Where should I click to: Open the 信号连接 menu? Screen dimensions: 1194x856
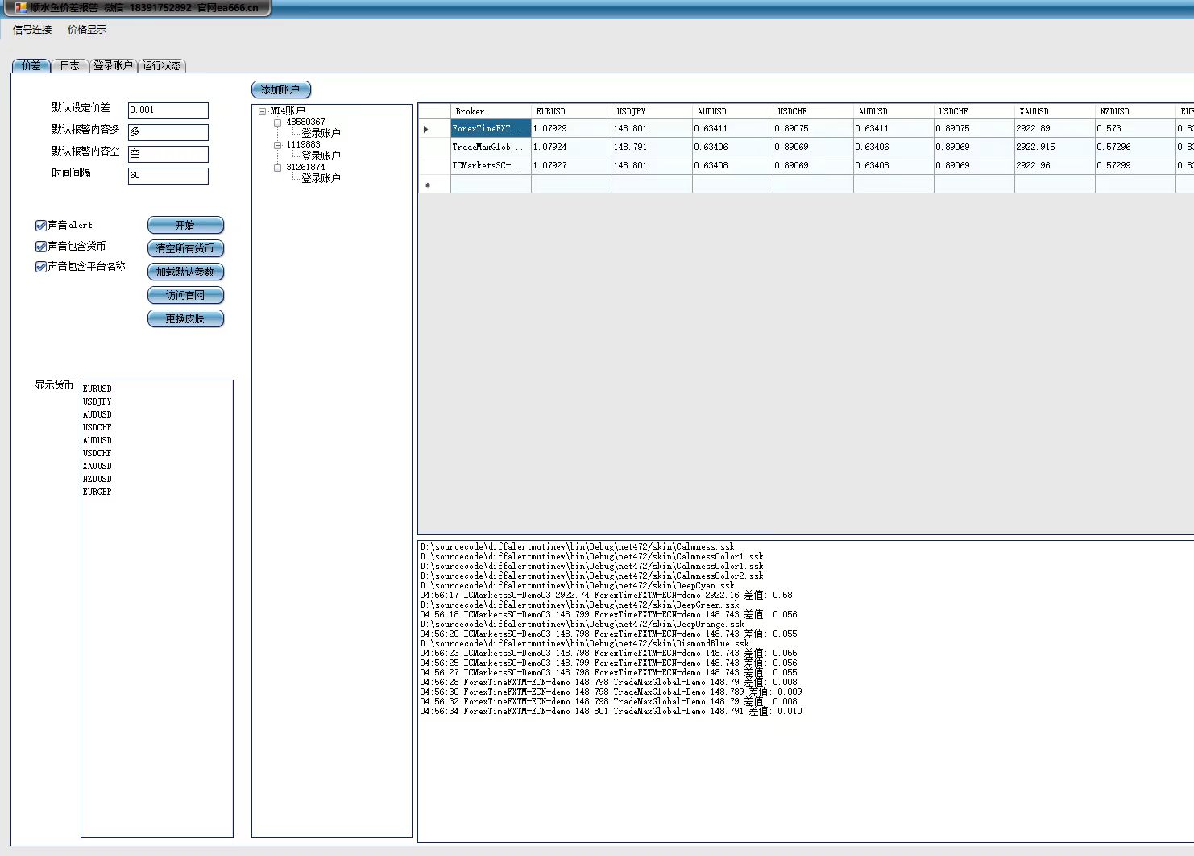(x=32, y=30)
